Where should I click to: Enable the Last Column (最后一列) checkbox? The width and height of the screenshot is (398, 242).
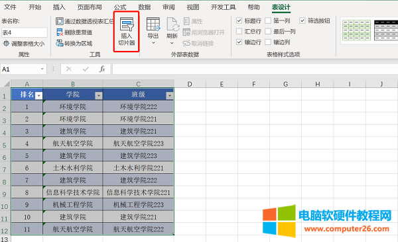click(x=268, y=31)
